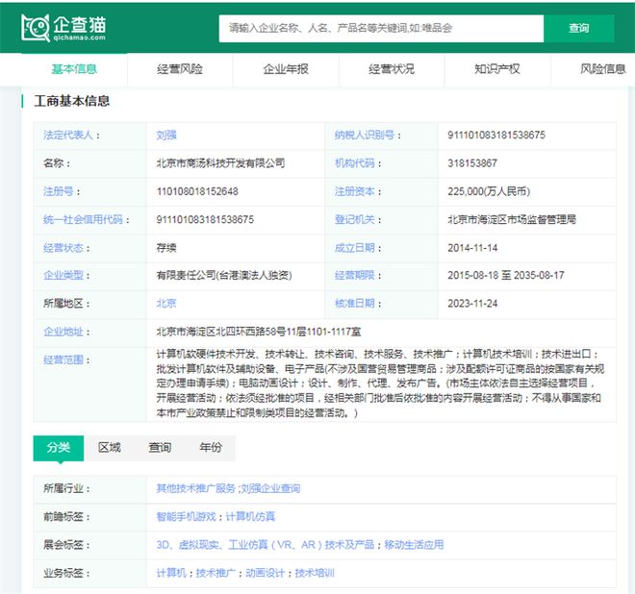This screenshot has height=594, width=635.
Task: Click the 机构代码 label link
Action: coord(354,163)
